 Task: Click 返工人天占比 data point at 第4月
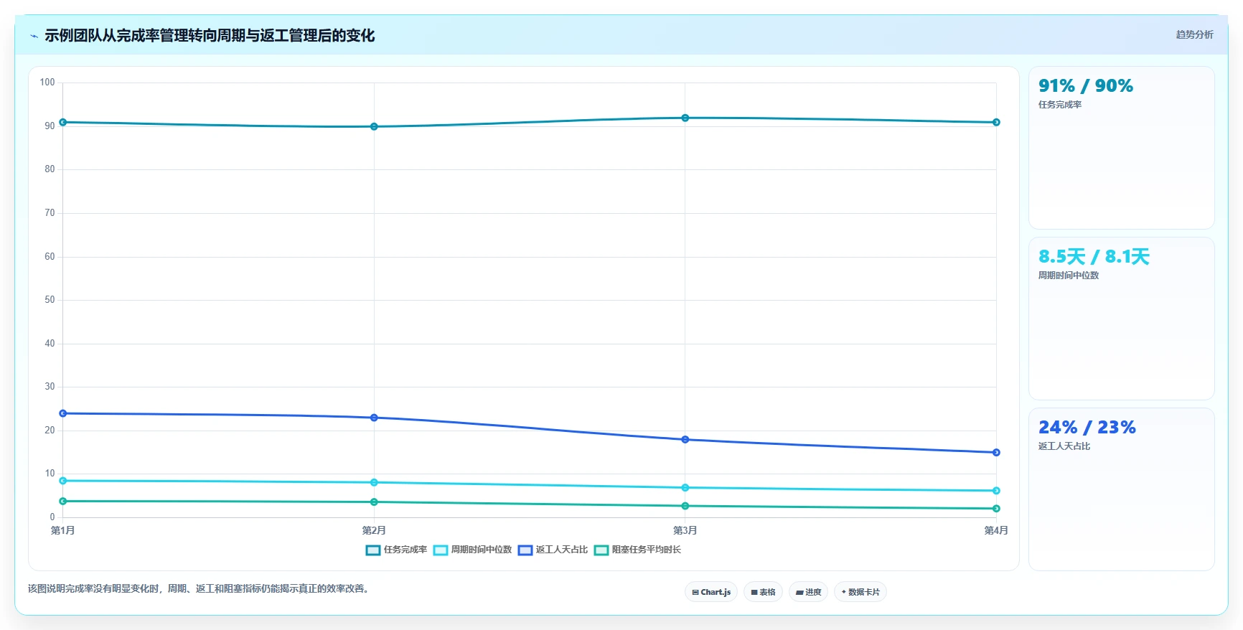tap(996, 452)
